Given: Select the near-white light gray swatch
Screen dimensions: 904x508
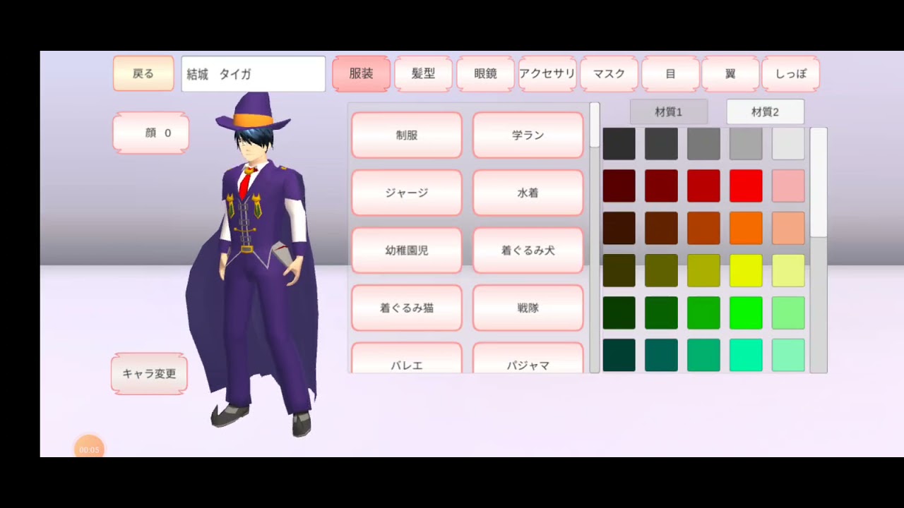Looking at the screenshot, I should point(788,144).
